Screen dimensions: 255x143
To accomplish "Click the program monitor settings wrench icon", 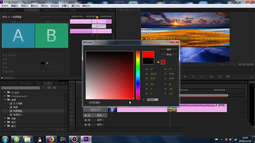I will (x=234, y=64).
